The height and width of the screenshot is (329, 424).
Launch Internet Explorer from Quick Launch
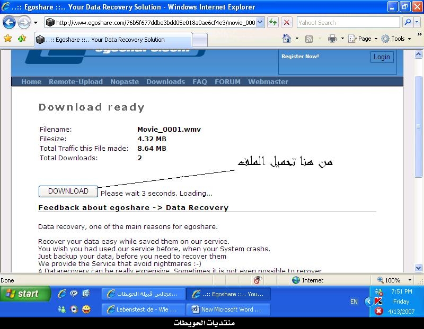pyautogui.click(x=62, y=294)
